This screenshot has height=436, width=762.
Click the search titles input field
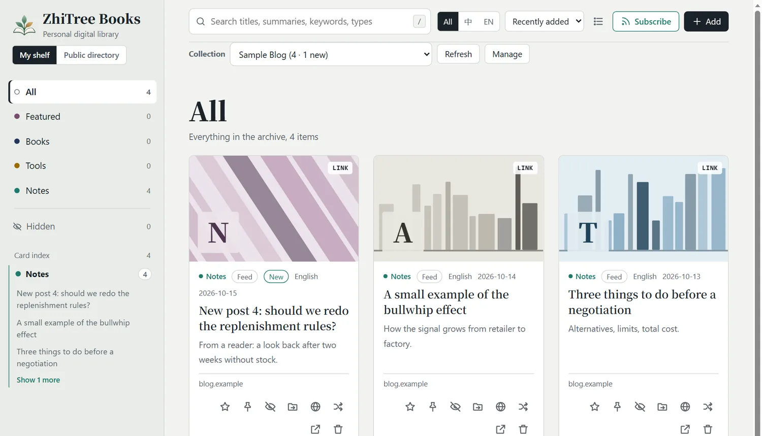310,21
